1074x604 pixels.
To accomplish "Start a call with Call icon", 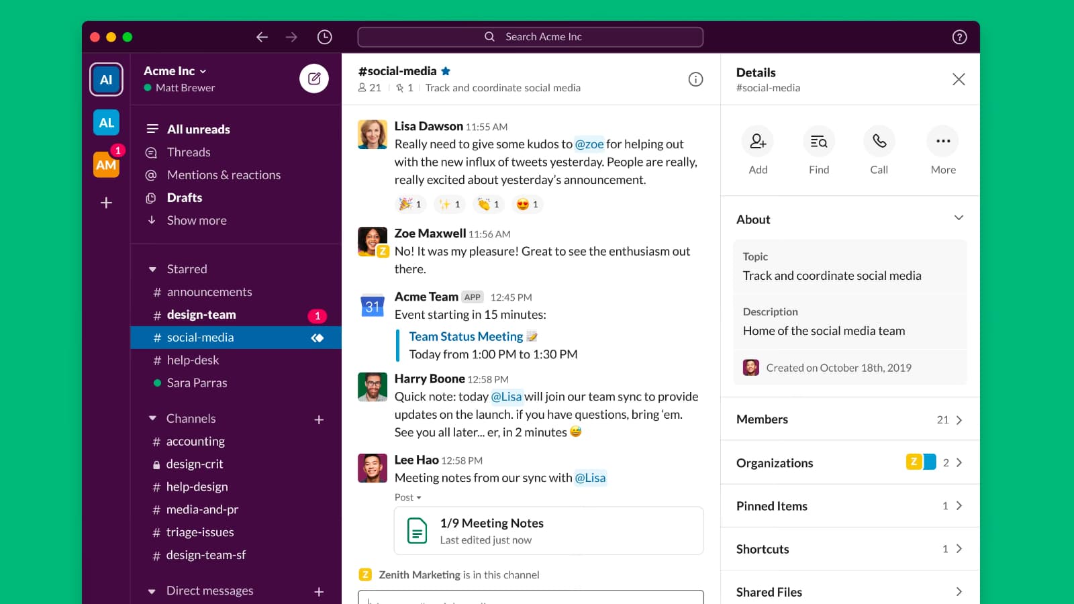I will click(x=879, y=142).
